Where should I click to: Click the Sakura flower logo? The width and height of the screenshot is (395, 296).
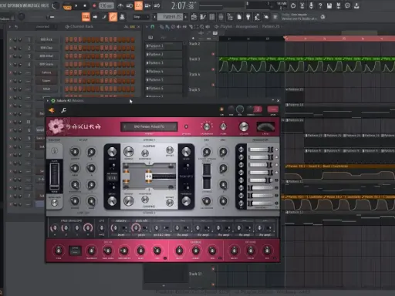point(56,126)
